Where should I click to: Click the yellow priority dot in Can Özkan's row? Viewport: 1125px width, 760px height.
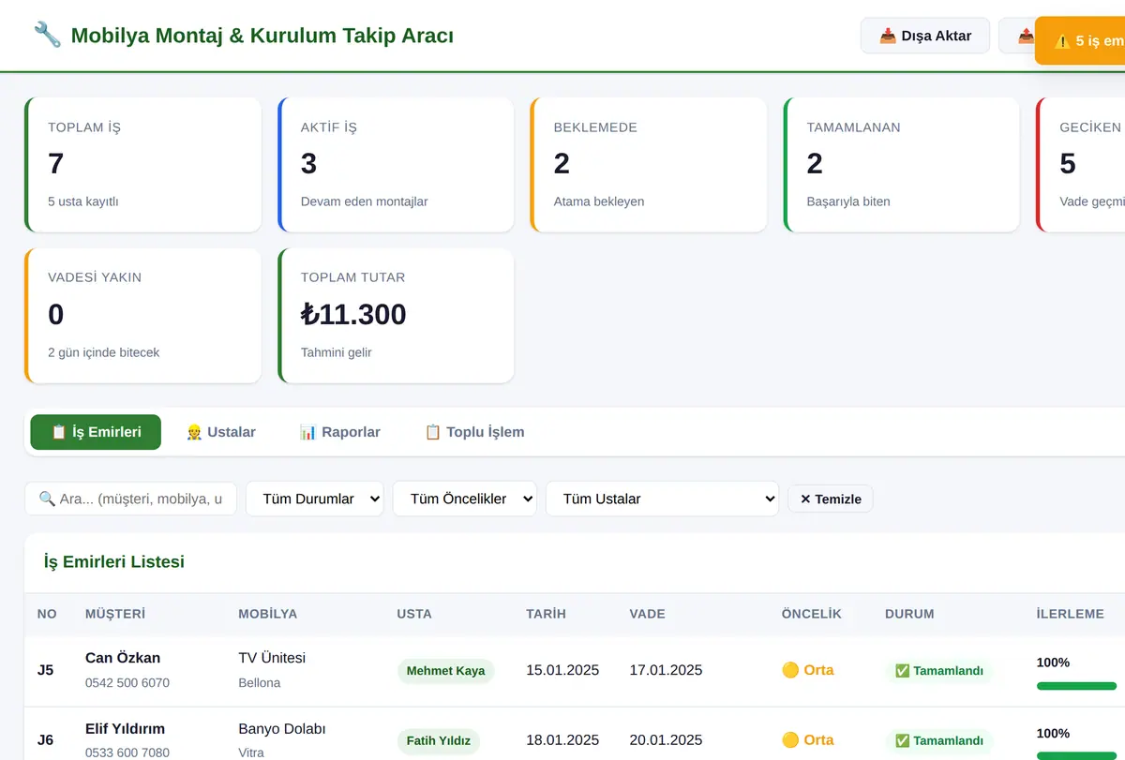click(790, 670)
